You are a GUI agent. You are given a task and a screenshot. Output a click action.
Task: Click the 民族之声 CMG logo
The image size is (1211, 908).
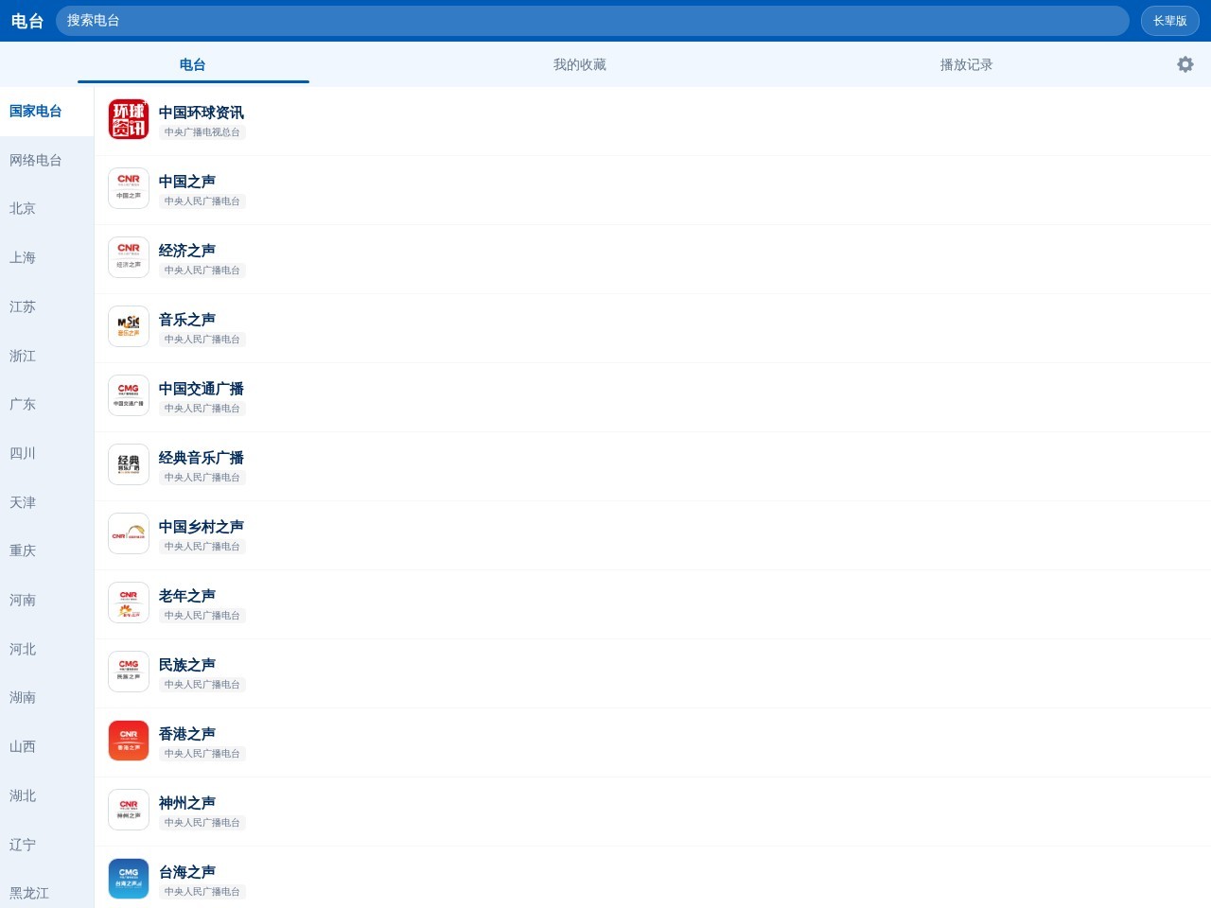(x=129, y=672)
